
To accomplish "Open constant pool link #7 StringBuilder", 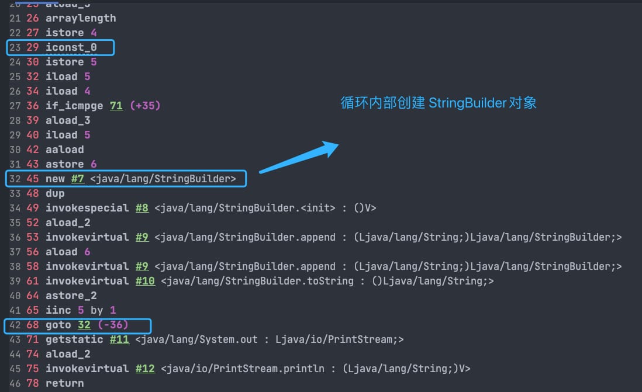I will coord(77,179).
